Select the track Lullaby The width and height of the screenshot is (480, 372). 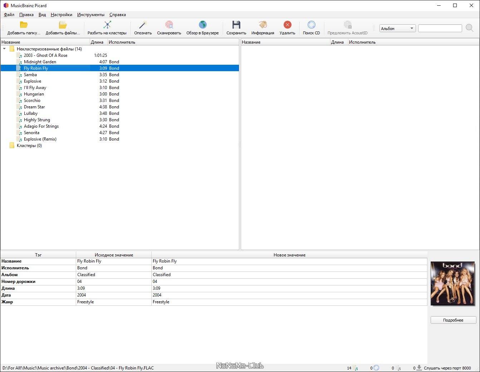(31, 113)
